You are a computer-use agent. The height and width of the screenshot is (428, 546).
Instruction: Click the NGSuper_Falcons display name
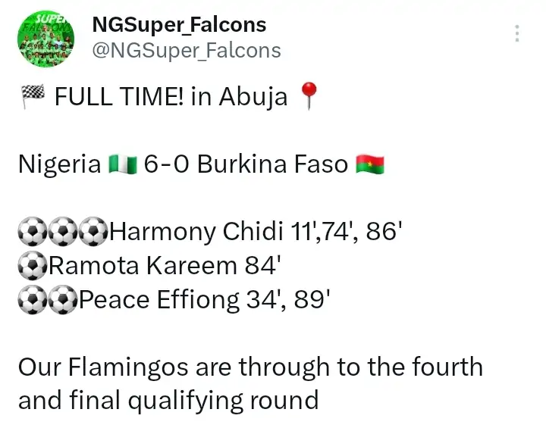(179, 24)
